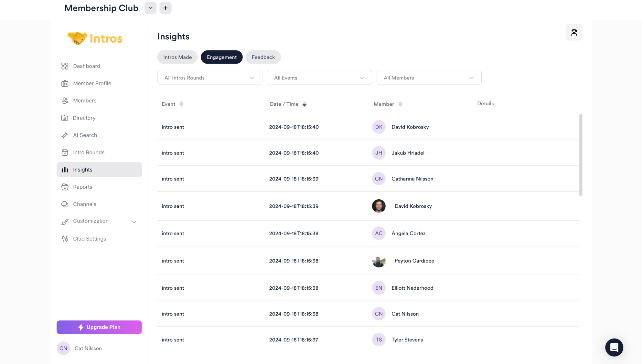Open the All Events filter dropdown
This screenshot has width=642, height=364.
[x=319, y=78]
